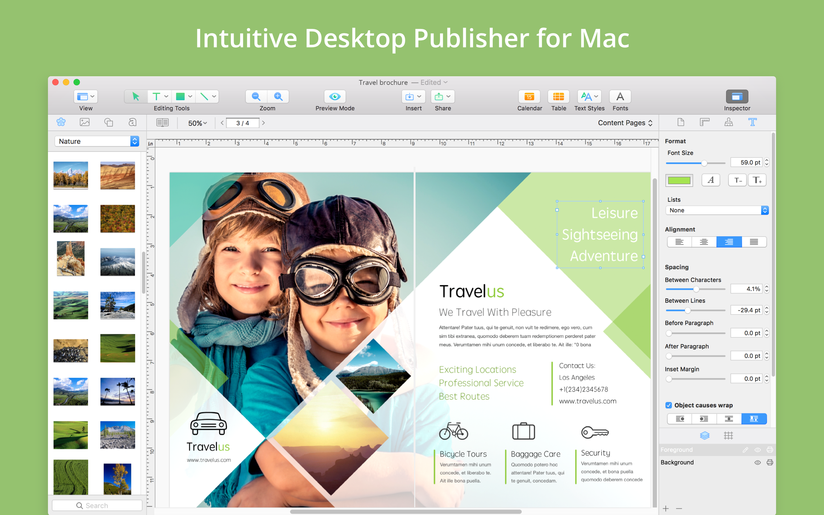The width and height of the screenshot is (824, 515).
Task: Toggle printing for the Foreground layer
Action: coord(770,450)
